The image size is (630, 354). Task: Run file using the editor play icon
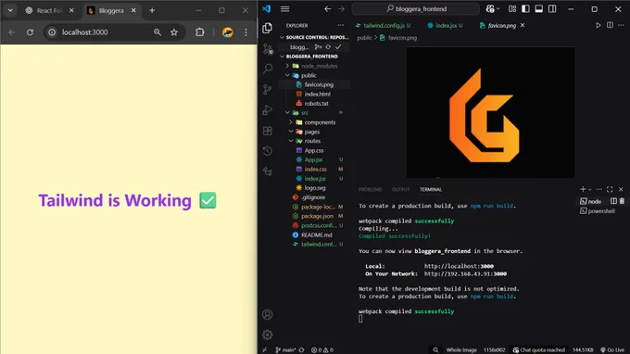598,25
